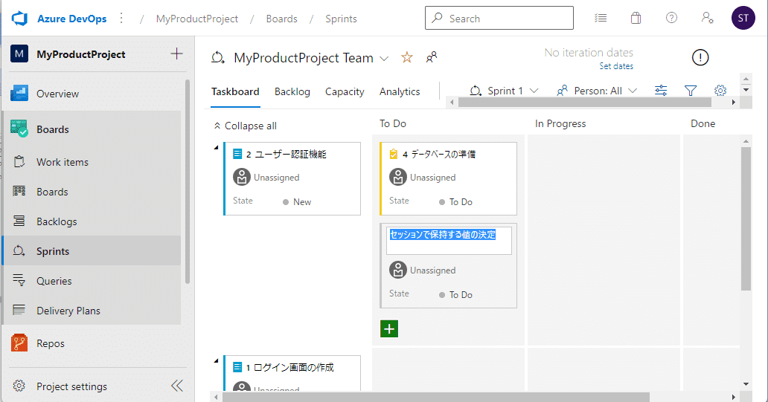The width and height of the screenshot is (768, 402).
Task: Open the ユーザー認証機能 backlog item title
Action: click(x=290, y=154)
